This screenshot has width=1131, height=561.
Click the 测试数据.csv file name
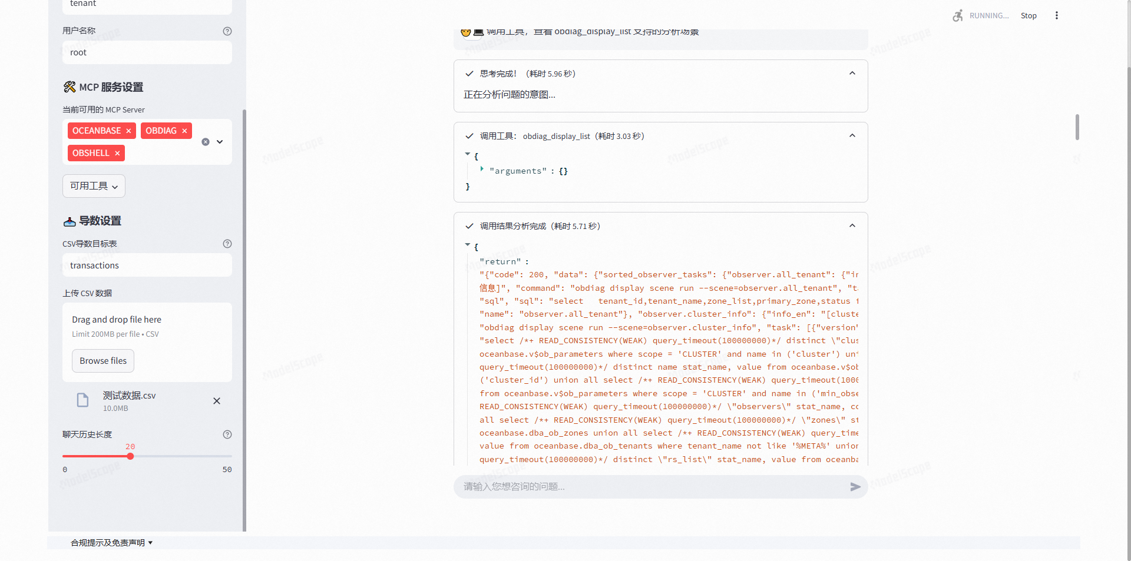click(x=130, y=396)
